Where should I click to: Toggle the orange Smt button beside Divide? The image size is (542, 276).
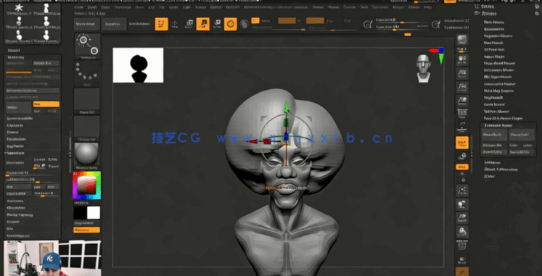(46, 104)
